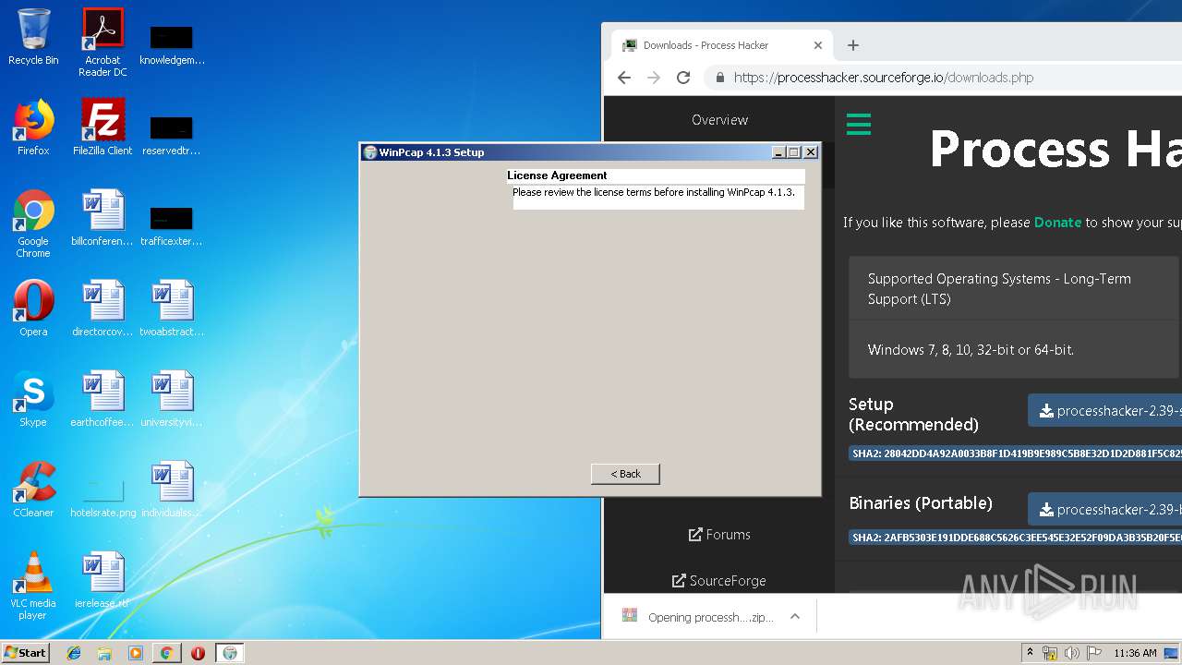Switch to Chrome in the taskbar

tap(166, 653)
